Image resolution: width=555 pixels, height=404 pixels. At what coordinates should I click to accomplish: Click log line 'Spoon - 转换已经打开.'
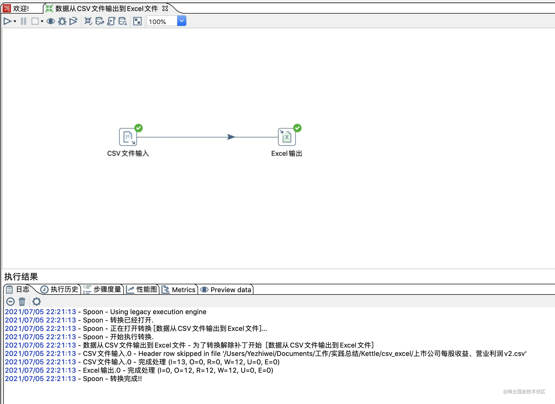[x=79, y=320]
